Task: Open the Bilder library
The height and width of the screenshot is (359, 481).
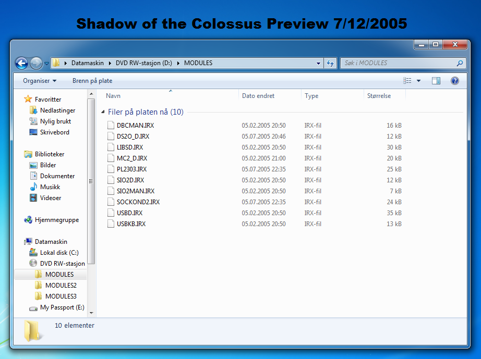Action: [x=48, y=165]
